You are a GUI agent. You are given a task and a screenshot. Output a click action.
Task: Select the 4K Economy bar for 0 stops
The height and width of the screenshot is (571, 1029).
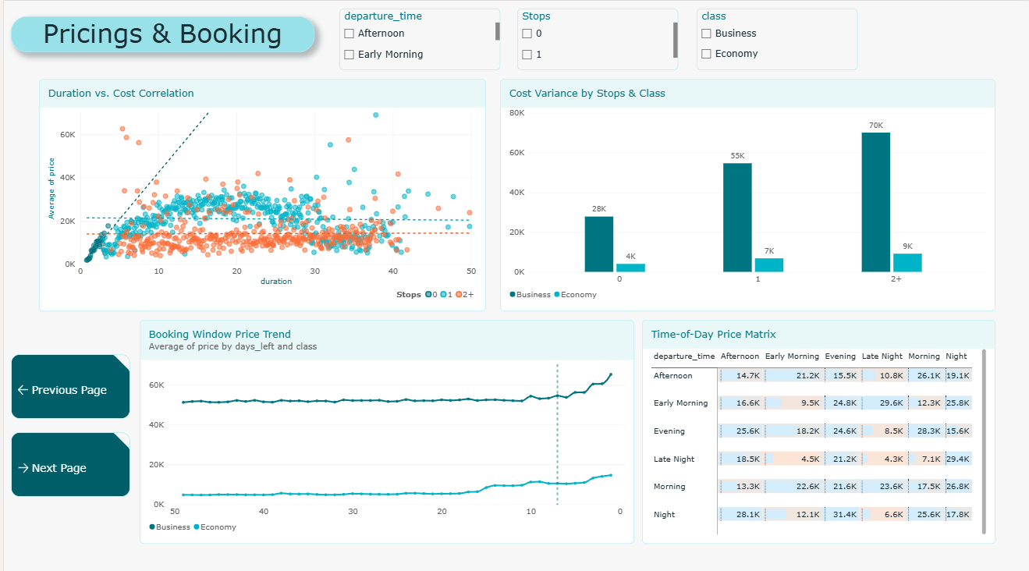click(630, 268)
